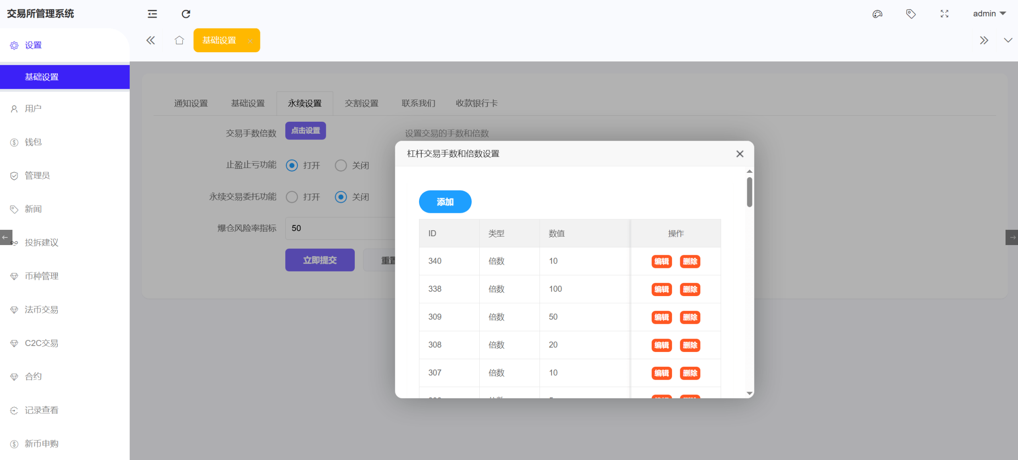Screen dimensions: 1018x460
Task: Enable 打开 for 永续交易委托功能
Action: tap(292, 197)
